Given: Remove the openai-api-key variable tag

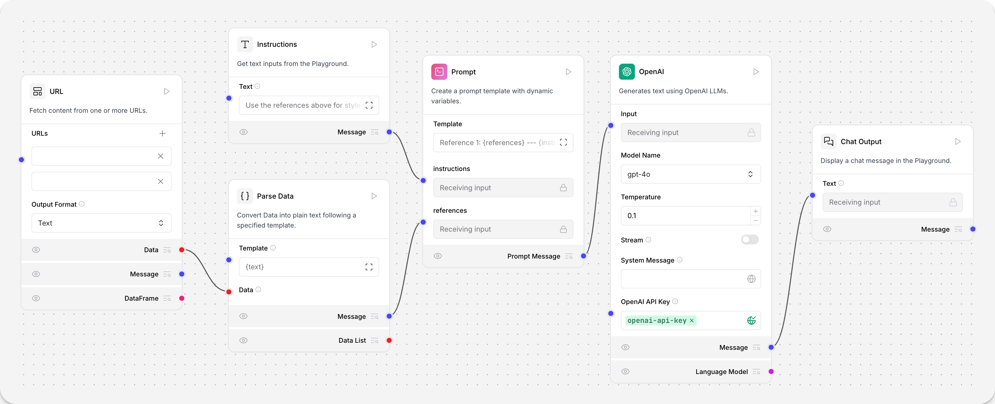Looking at the screenshot, I should pyautogui.click(x=691, y=321).
